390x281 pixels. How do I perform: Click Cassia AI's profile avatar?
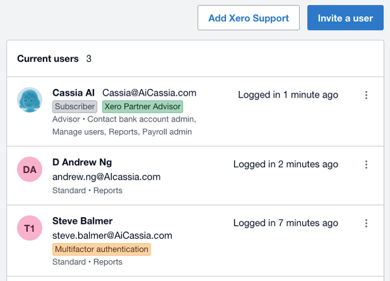point(30,100)
